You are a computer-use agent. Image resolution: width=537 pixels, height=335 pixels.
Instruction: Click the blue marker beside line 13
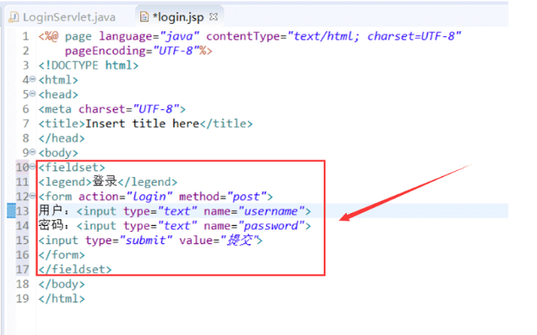pyautogui.click(x=11, y=210)
